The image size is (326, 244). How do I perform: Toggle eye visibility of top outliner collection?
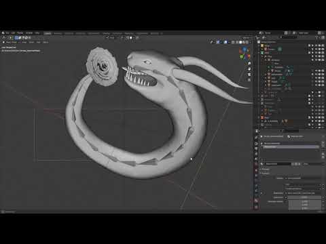[x=316, y=45]
